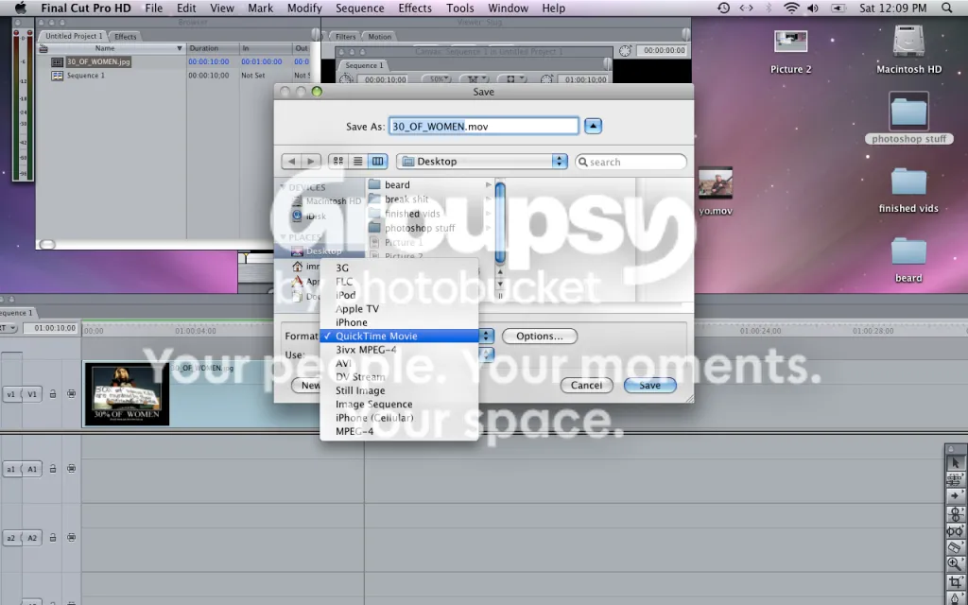This screenshot has width=968, height=605.
Task: Click the Format popup arrows
Action: [487, 336]
